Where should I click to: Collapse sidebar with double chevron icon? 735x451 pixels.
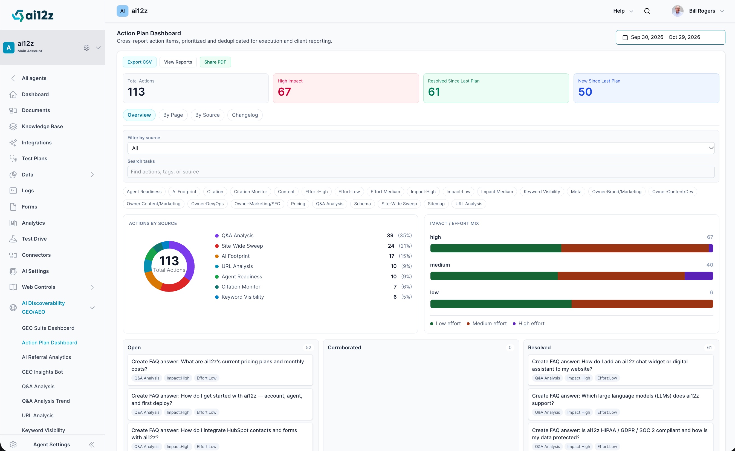[92, 444]
